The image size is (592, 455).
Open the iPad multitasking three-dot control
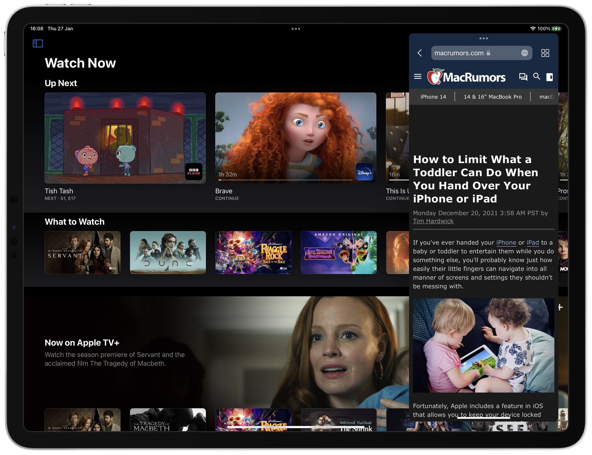click(296, 28)
